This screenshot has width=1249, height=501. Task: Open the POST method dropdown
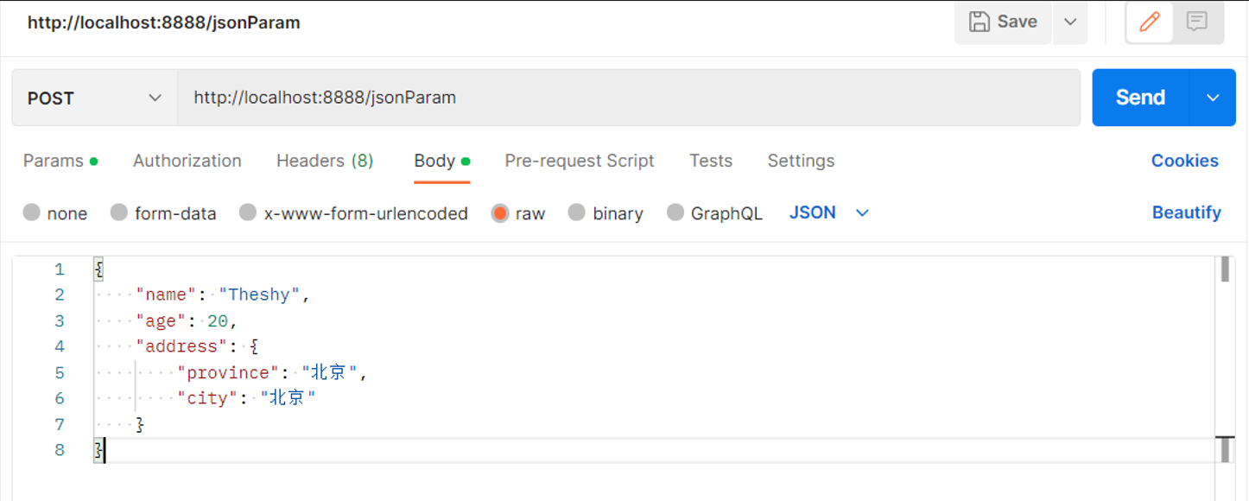(x=94, y=98)
